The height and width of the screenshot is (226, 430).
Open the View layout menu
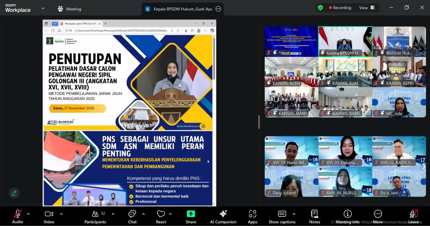[x=367, y=8]
